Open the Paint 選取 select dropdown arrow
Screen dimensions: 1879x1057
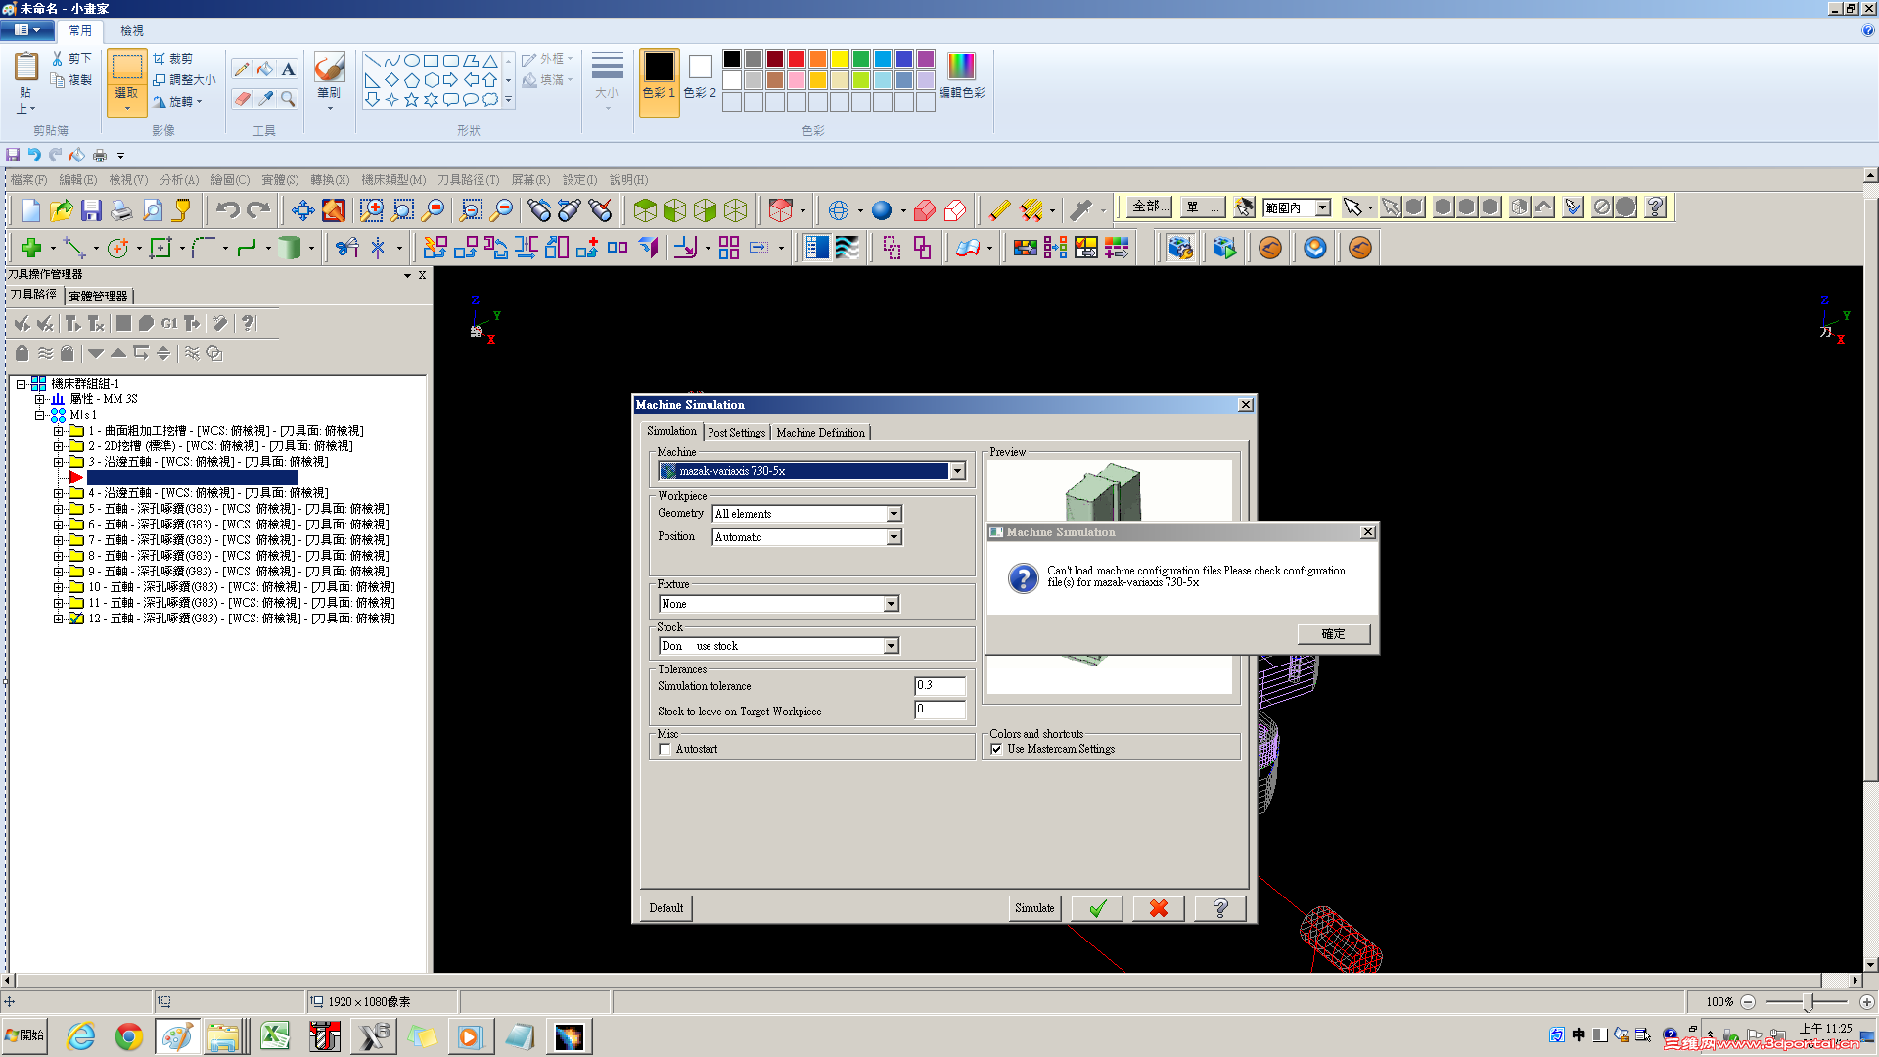click(x=127, y=108)
